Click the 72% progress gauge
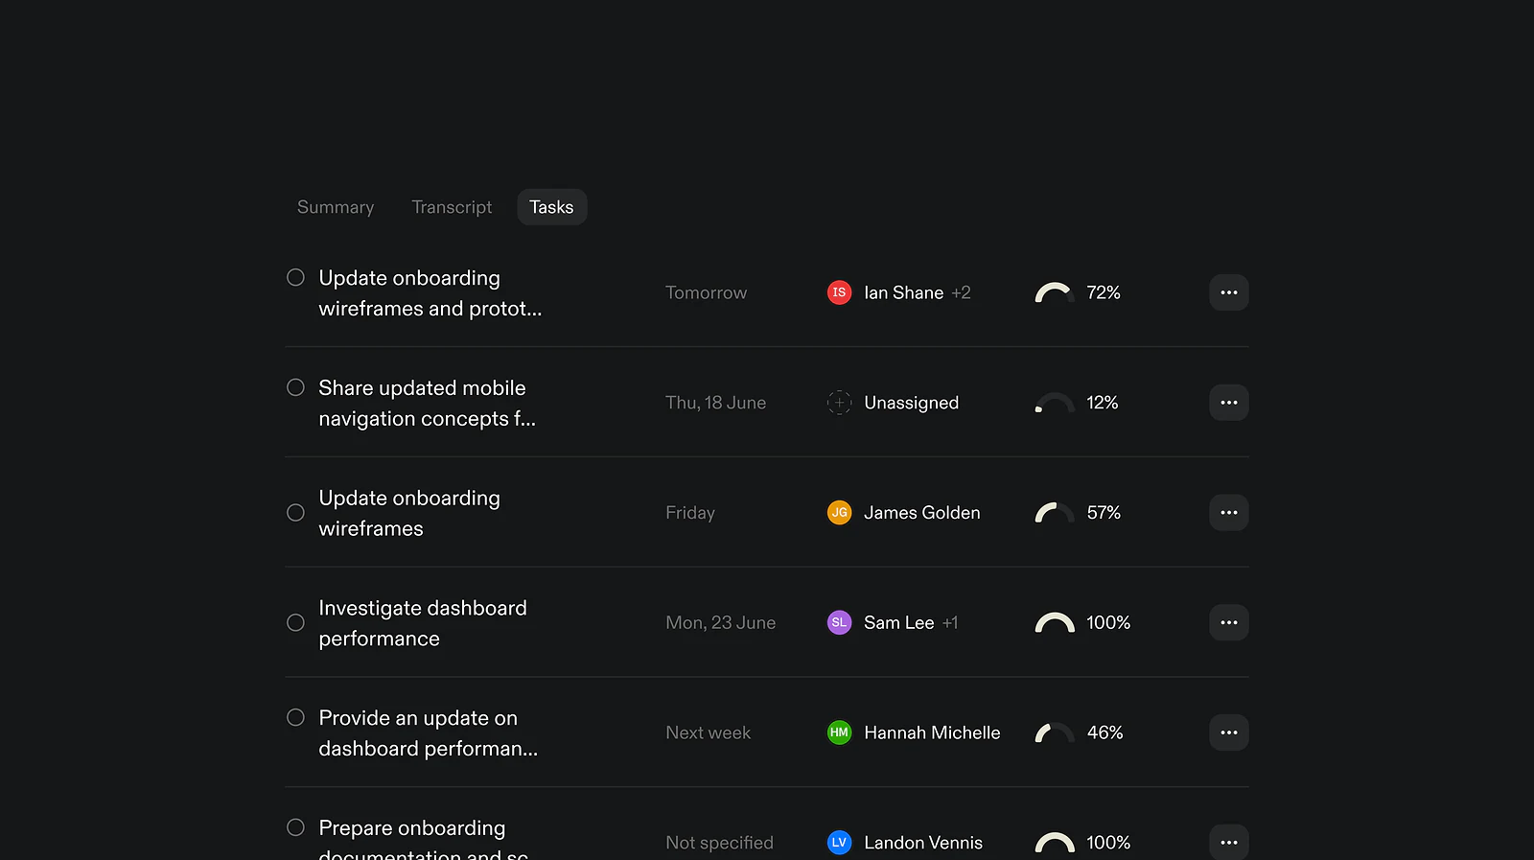The height and width of the screenshot is (860, 1534). [x=1055, y=292]
